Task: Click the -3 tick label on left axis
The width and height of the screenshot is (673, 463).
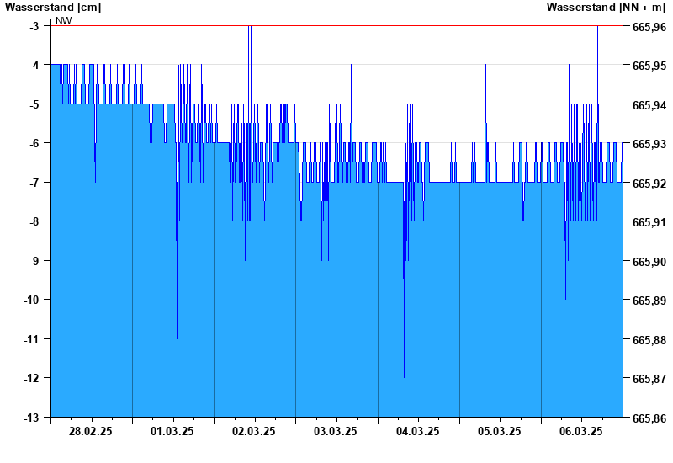Action: point(34,26)
